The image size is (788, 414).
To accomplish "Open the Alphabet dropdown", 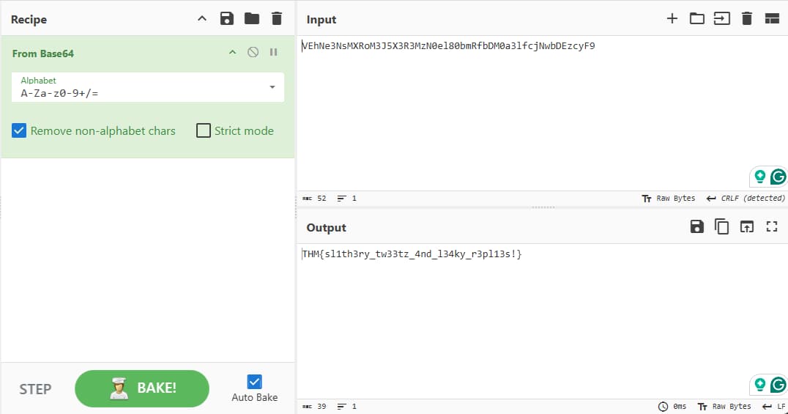I will click(x=272, y=87).
